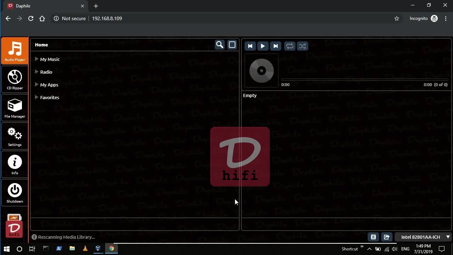Reload the page
453x255 pixels.
coord(31,18)
